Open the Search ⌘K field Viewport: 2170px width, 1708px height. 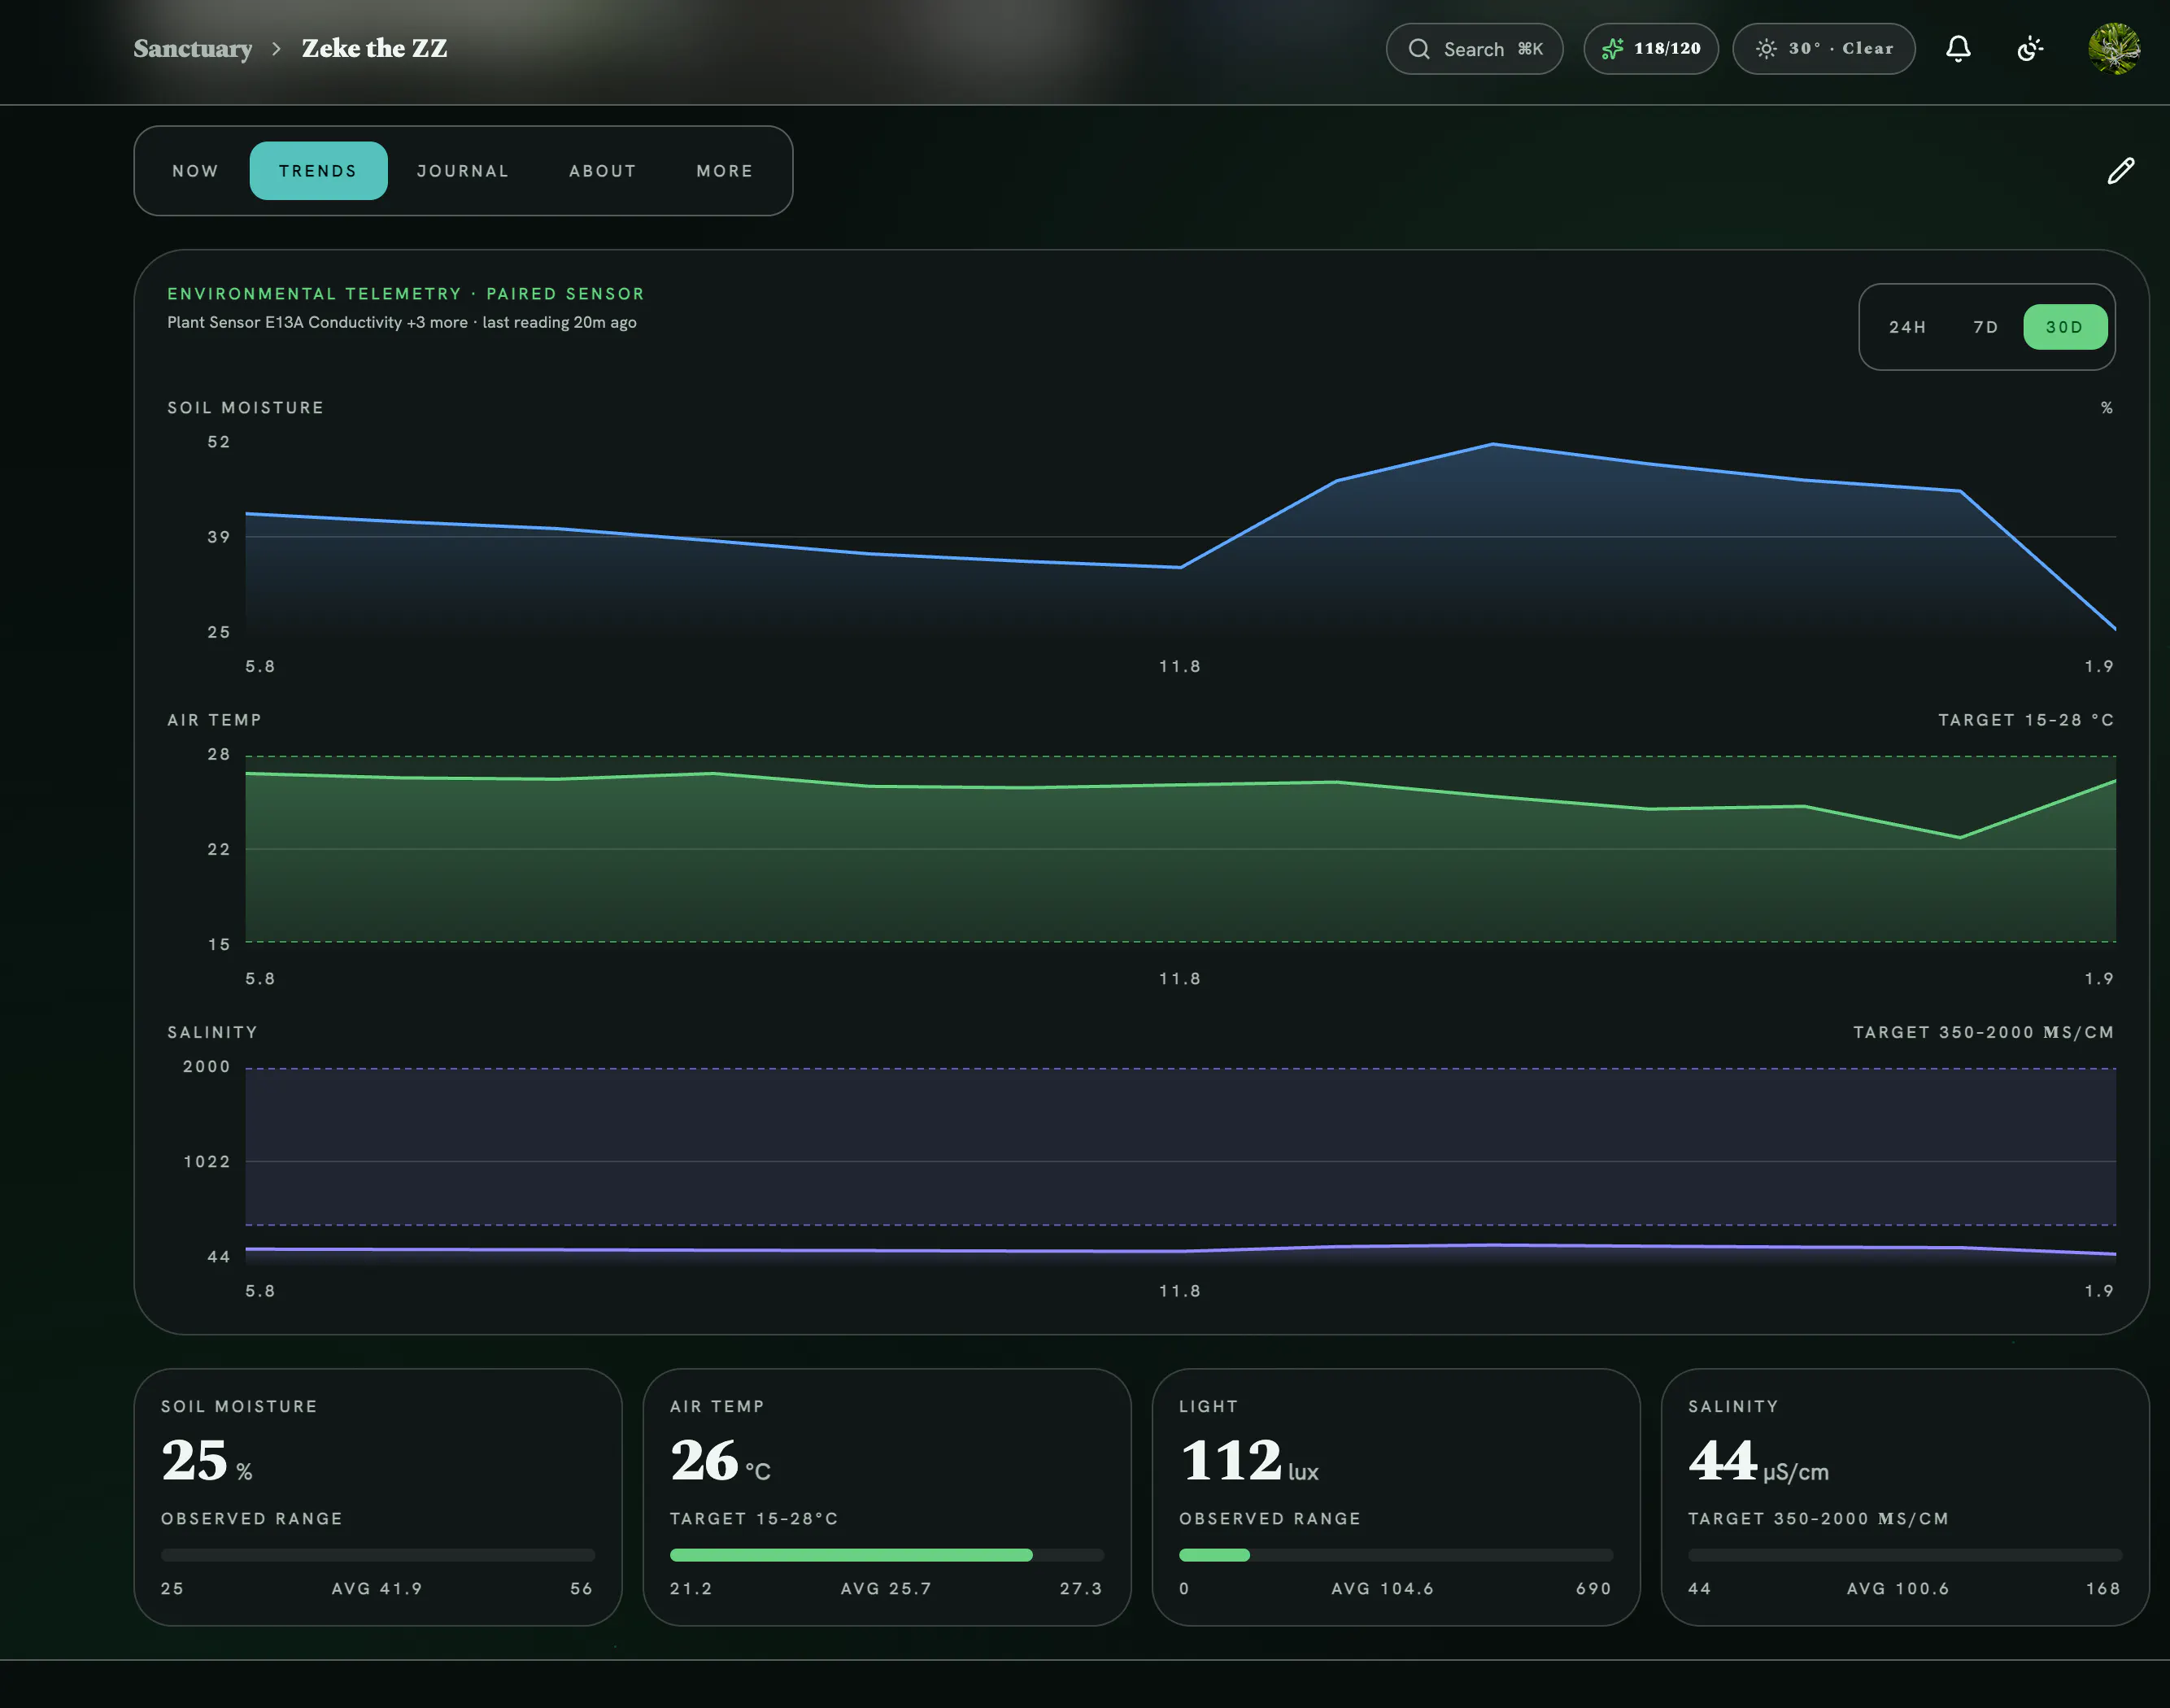click(1474, 49)
